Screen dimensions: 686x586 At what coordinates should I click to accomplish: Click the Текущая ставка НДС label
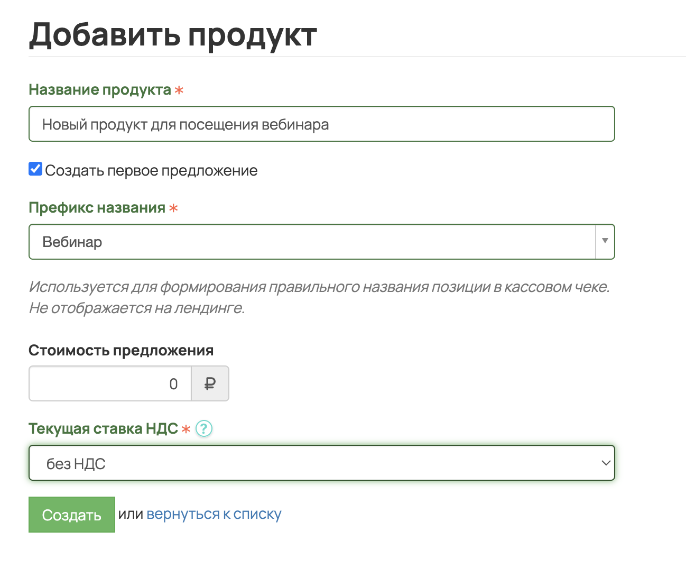(103, 428)
